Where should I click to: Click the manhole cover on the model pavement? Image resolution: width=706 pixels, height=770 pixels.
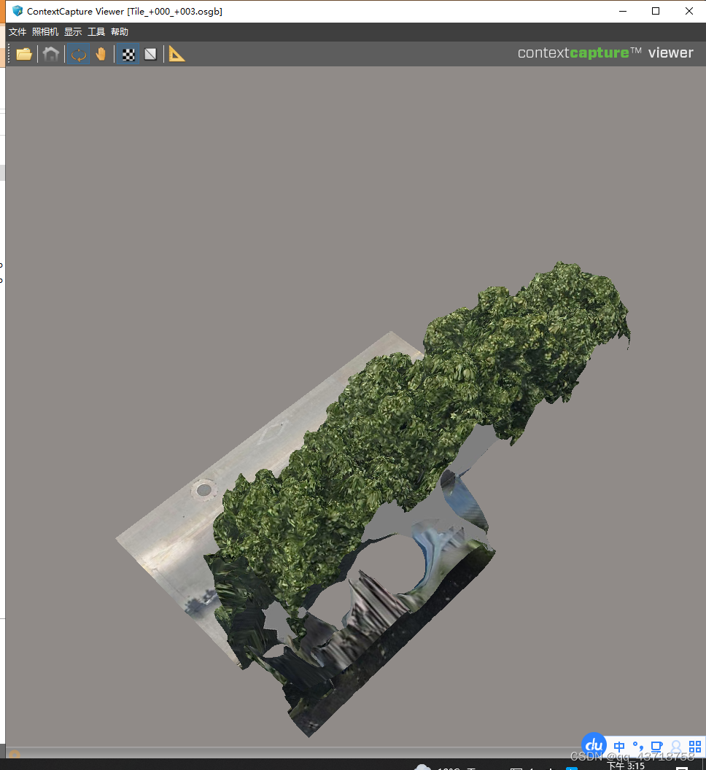click(204, 489)
